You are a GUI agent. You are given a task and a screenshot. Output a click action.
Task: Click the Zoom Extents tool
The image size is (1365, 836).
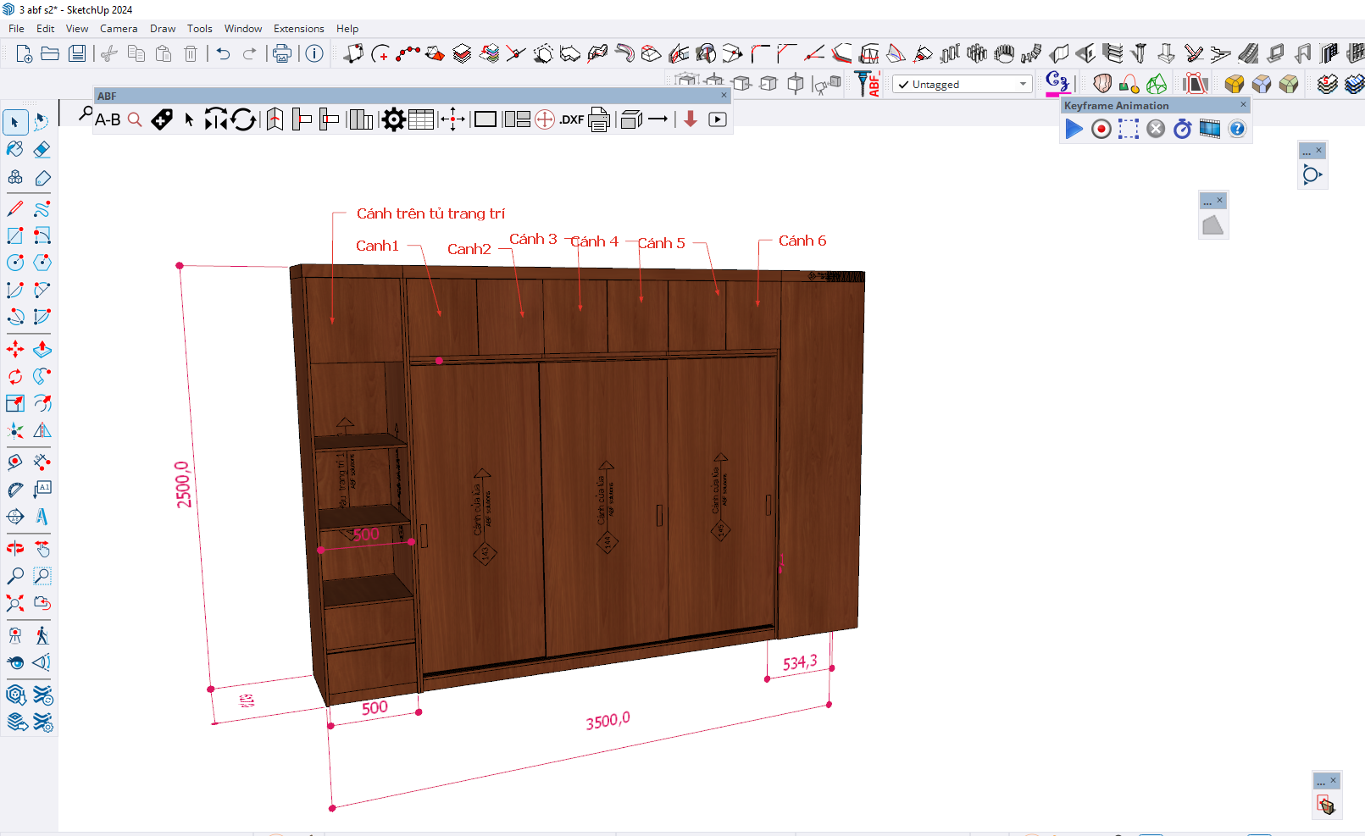coord(15,603)
